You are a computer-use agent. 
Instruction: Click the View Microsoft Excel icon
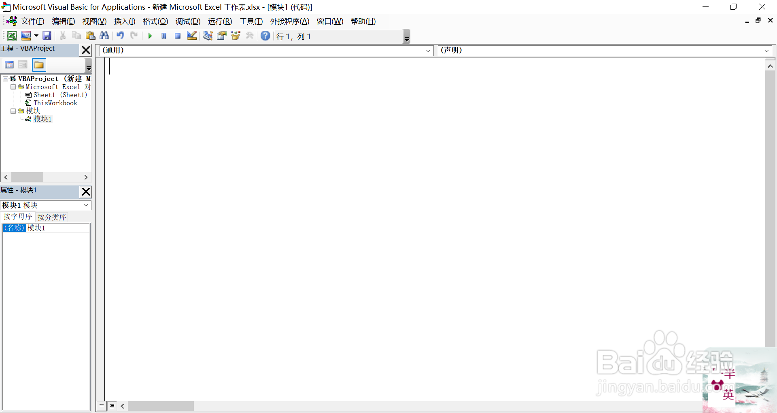point(13,36)
